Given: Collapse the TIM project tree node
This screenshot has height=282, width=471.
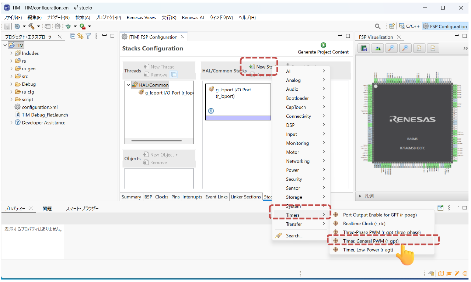Looking at the screenshot, I should tap(5, 46).
